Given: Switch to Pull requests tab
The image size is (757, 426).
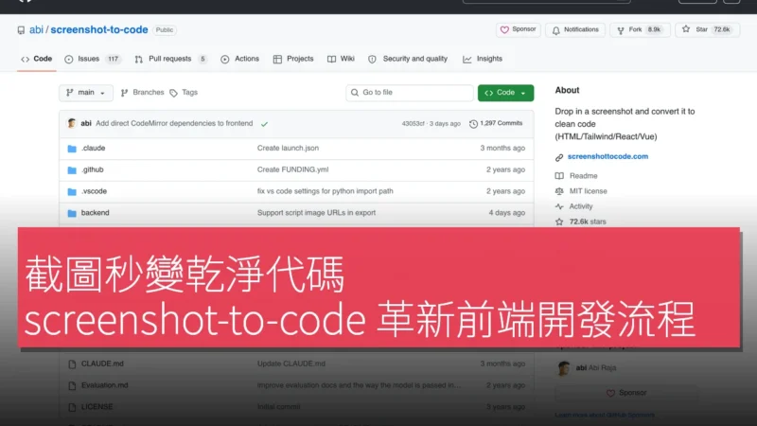Looking at the screenshot, I should pos(171,59).
